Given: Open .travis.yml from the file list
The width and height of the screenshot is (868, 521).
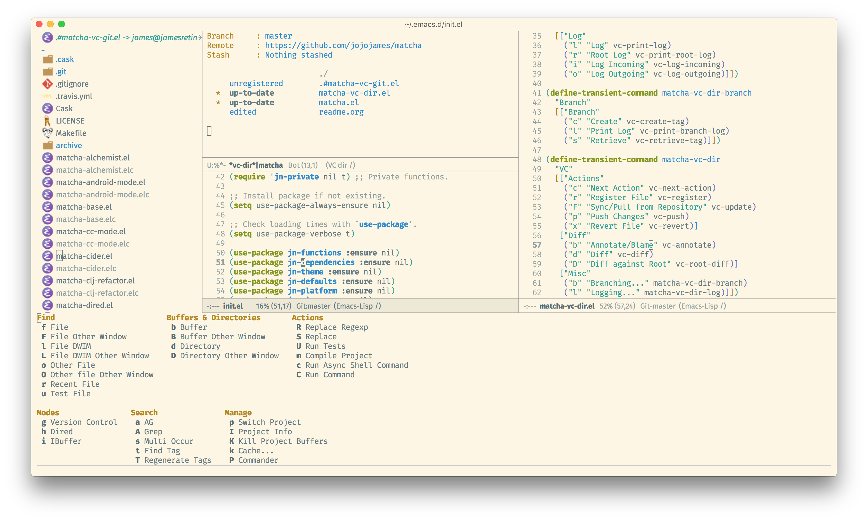Looking at the screenshot, I should point(74,96).
